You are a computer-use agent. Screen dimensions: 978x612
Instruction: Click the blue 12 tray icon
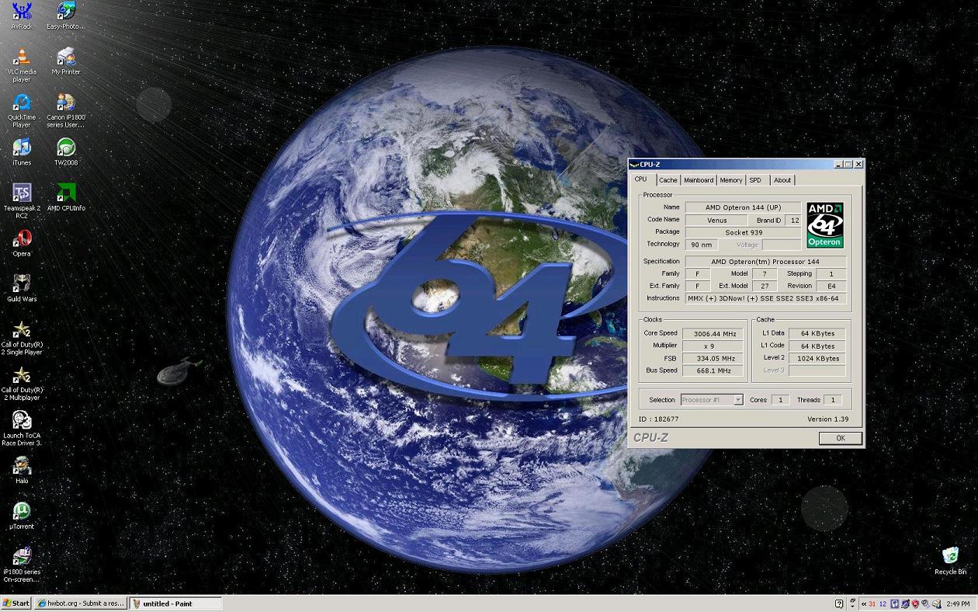tap(883, 603)
